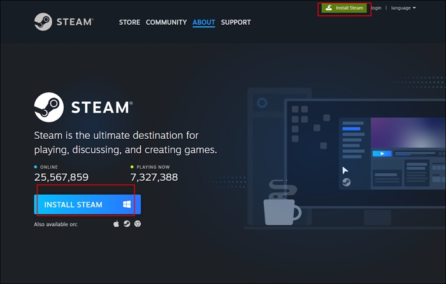This screenshot has height=284, width=446.
Task: Select the ABOUT tab
Action: coord(204,22)
